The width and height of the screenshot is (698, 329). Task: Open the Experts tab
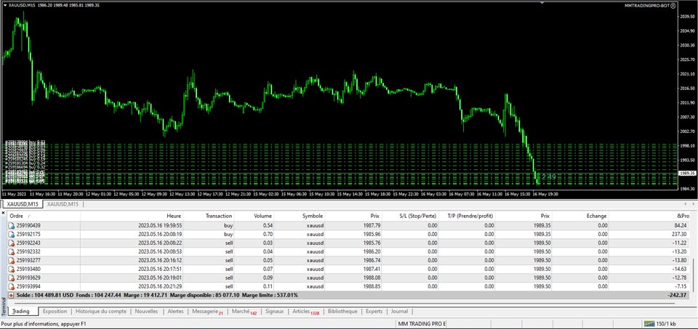coord(374,312)
